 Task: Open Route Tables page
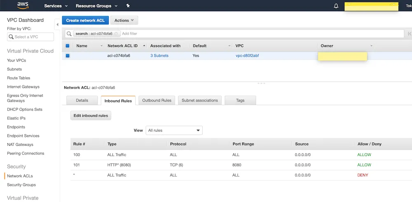tap(19, 78)
